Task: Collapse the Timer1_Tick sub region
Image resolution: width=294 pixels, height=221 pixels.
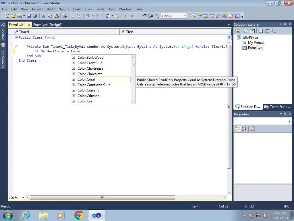Action: pos(17,47)
